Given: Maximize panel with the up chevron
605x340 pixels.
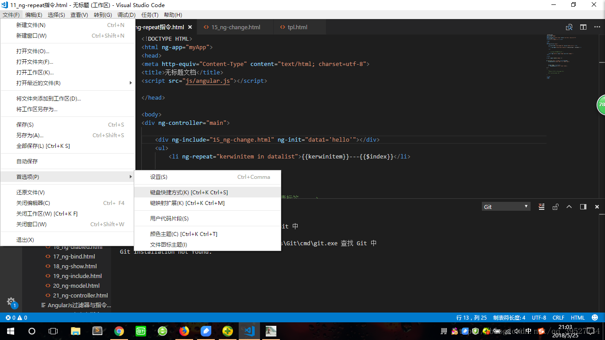Looking at the screenshot, I should tap(569, 207).
